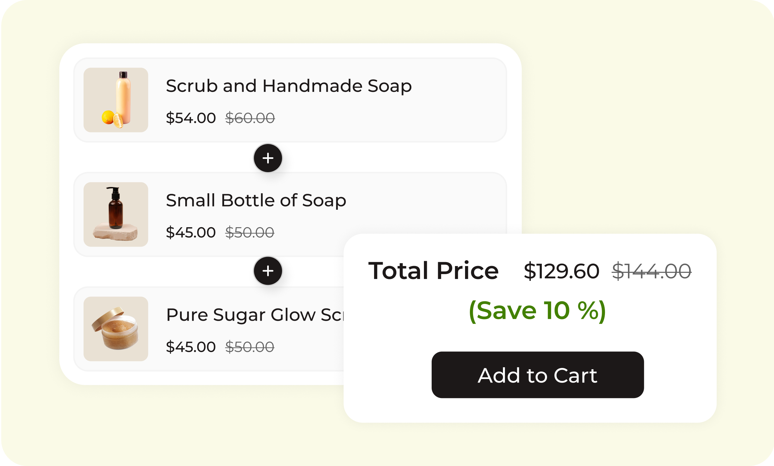Click the green Save 10 % text
This screenshot has height=466, width=774.
537,311
